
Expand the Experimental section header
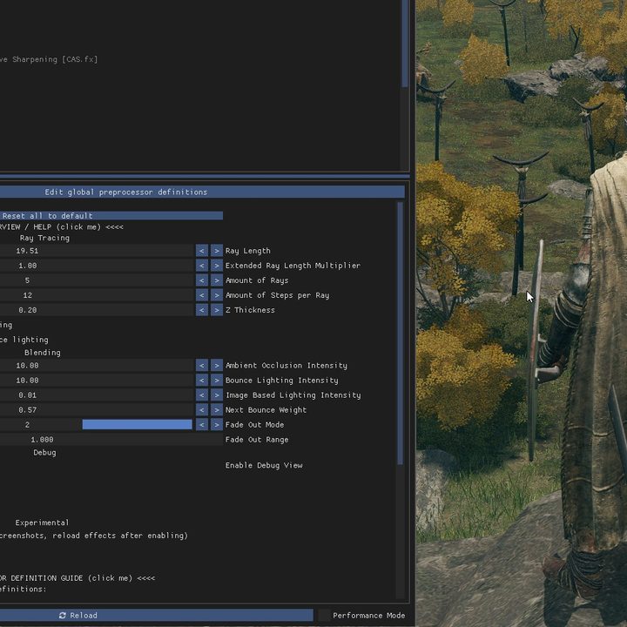click(42, 522)
